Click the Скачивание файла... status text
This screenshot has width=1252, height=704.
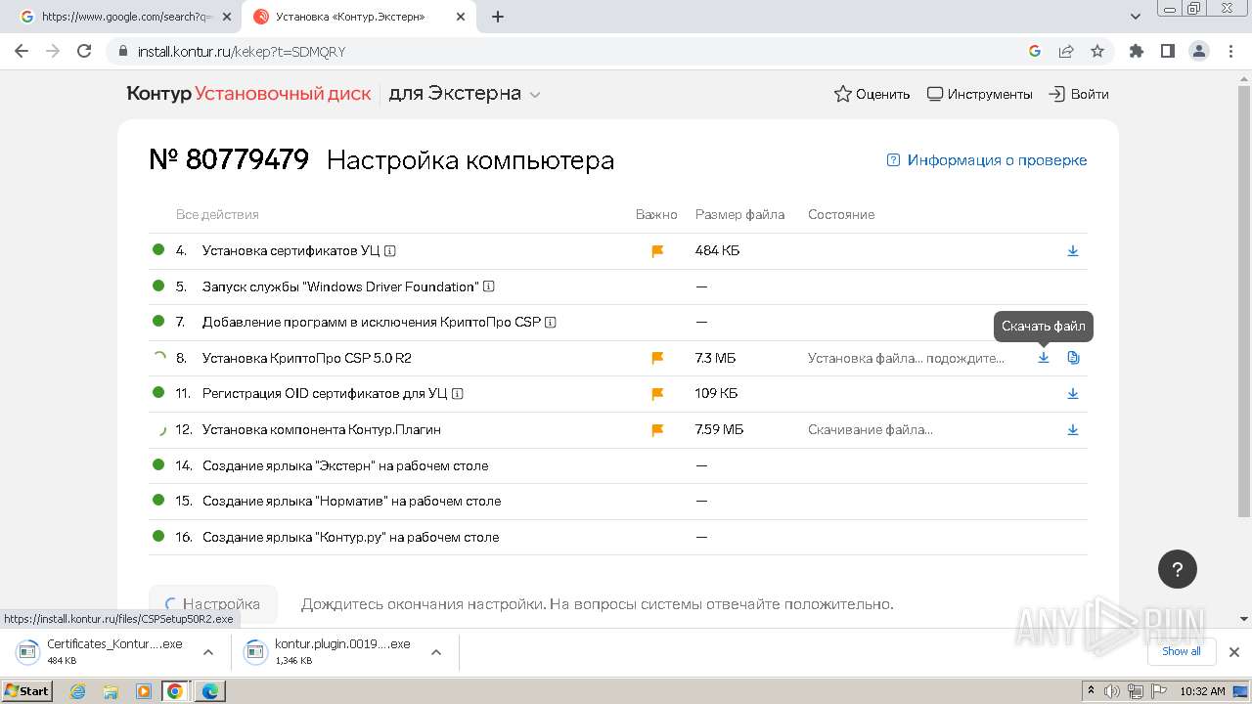coord(871,429)
